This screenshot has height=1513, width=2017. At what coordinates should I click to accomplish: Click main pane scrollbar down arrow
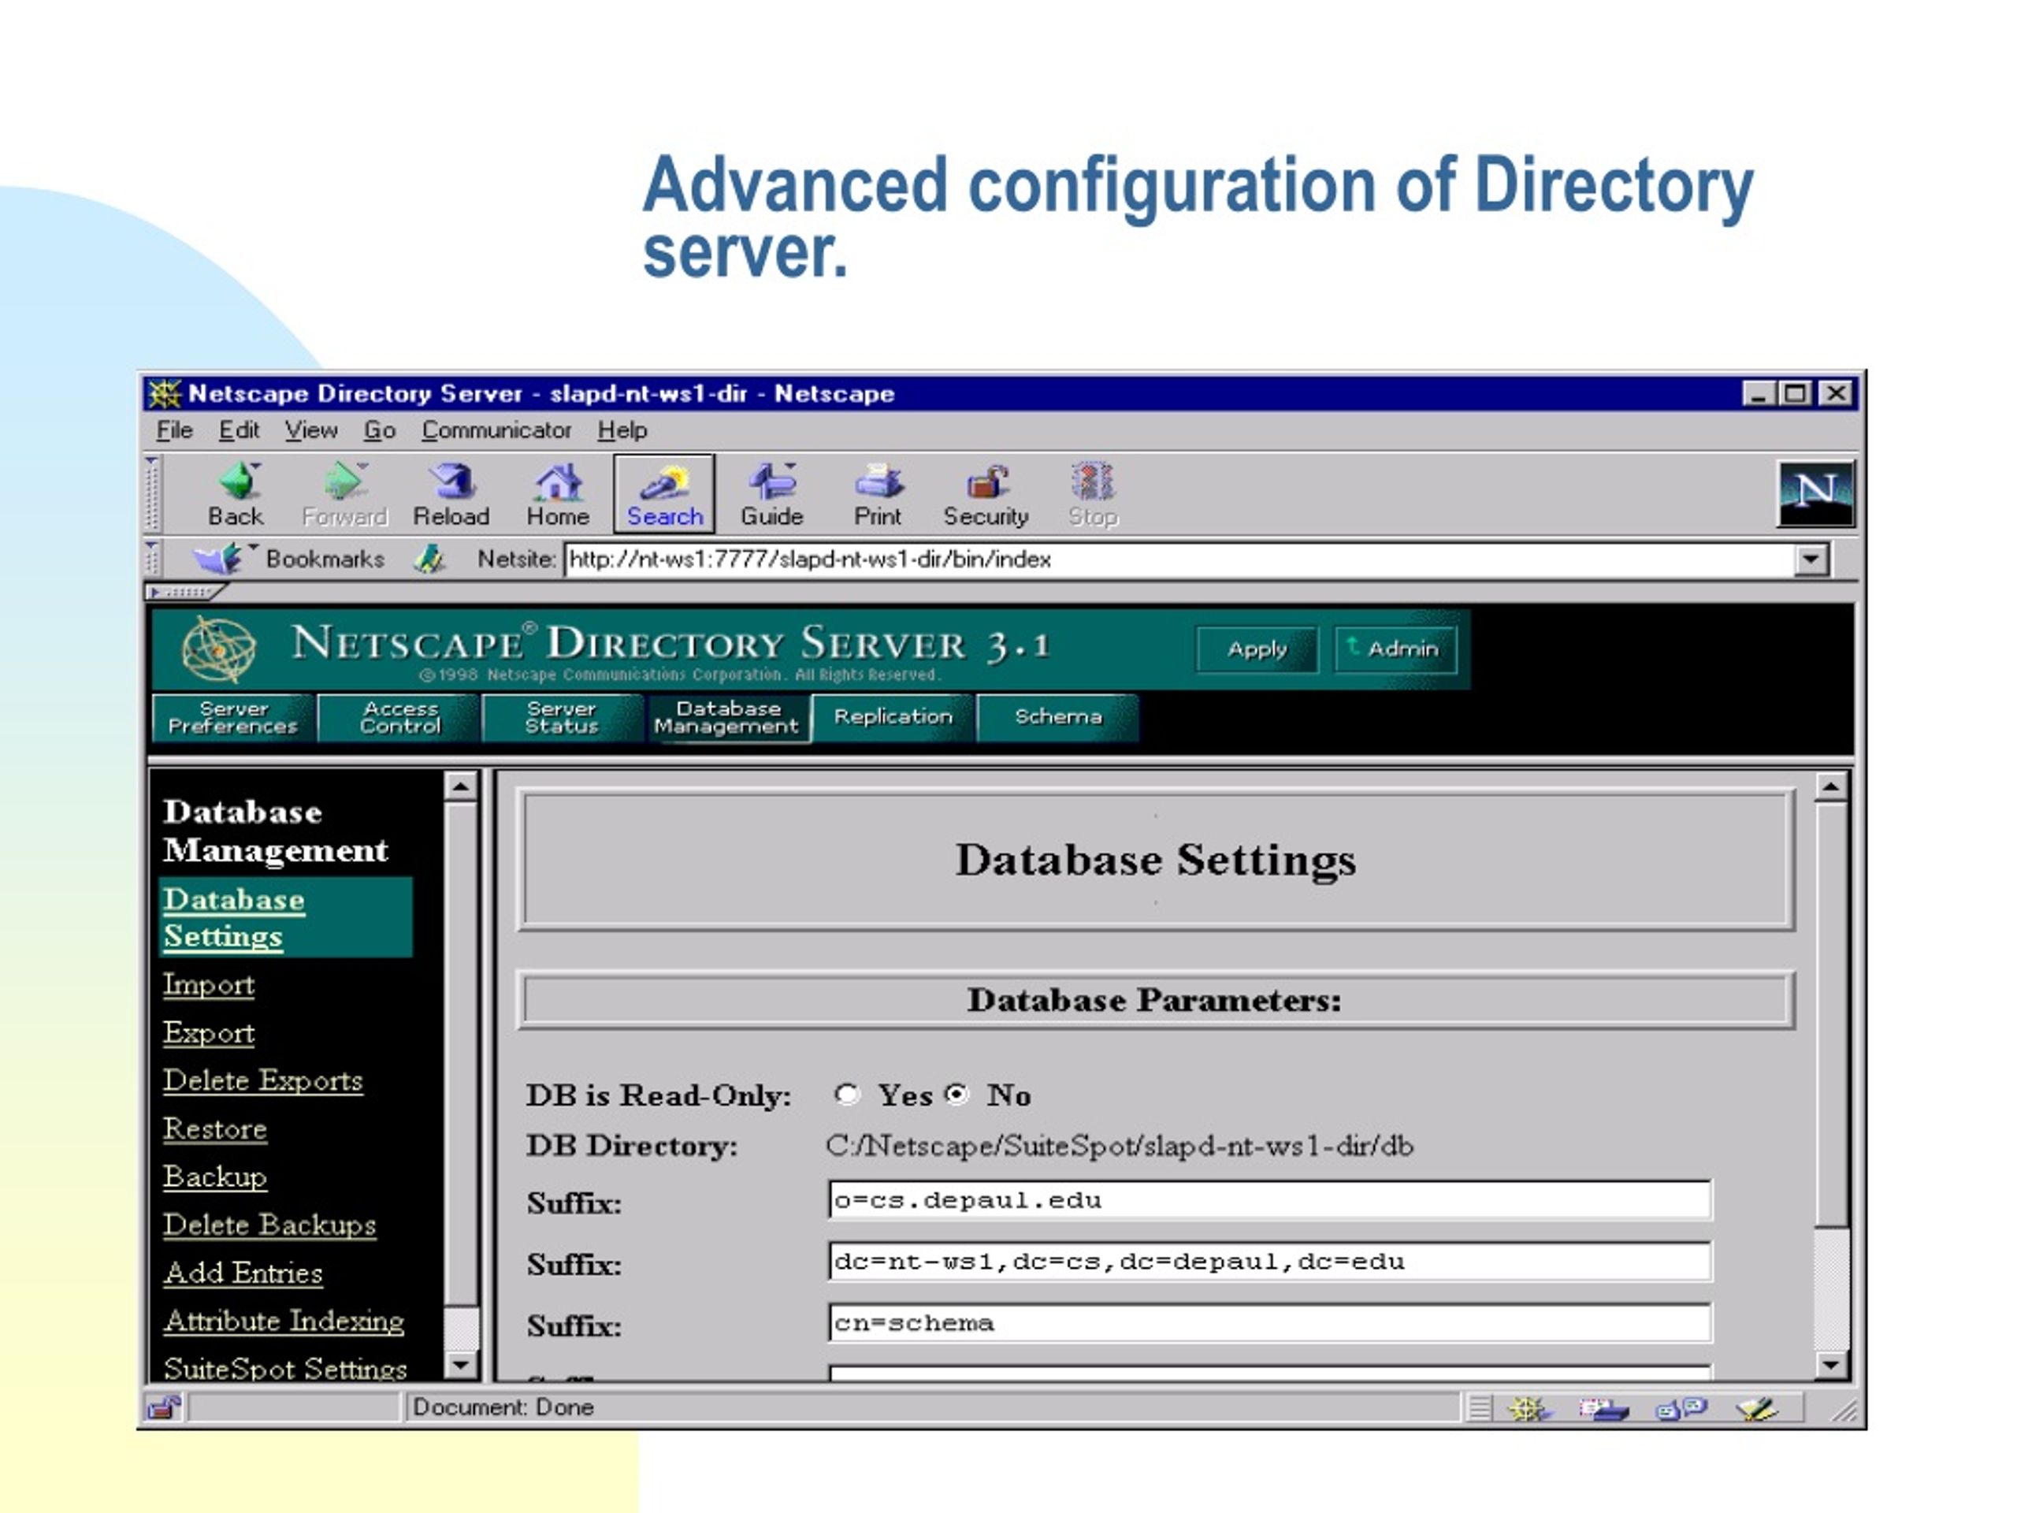click(1831, 1366)
